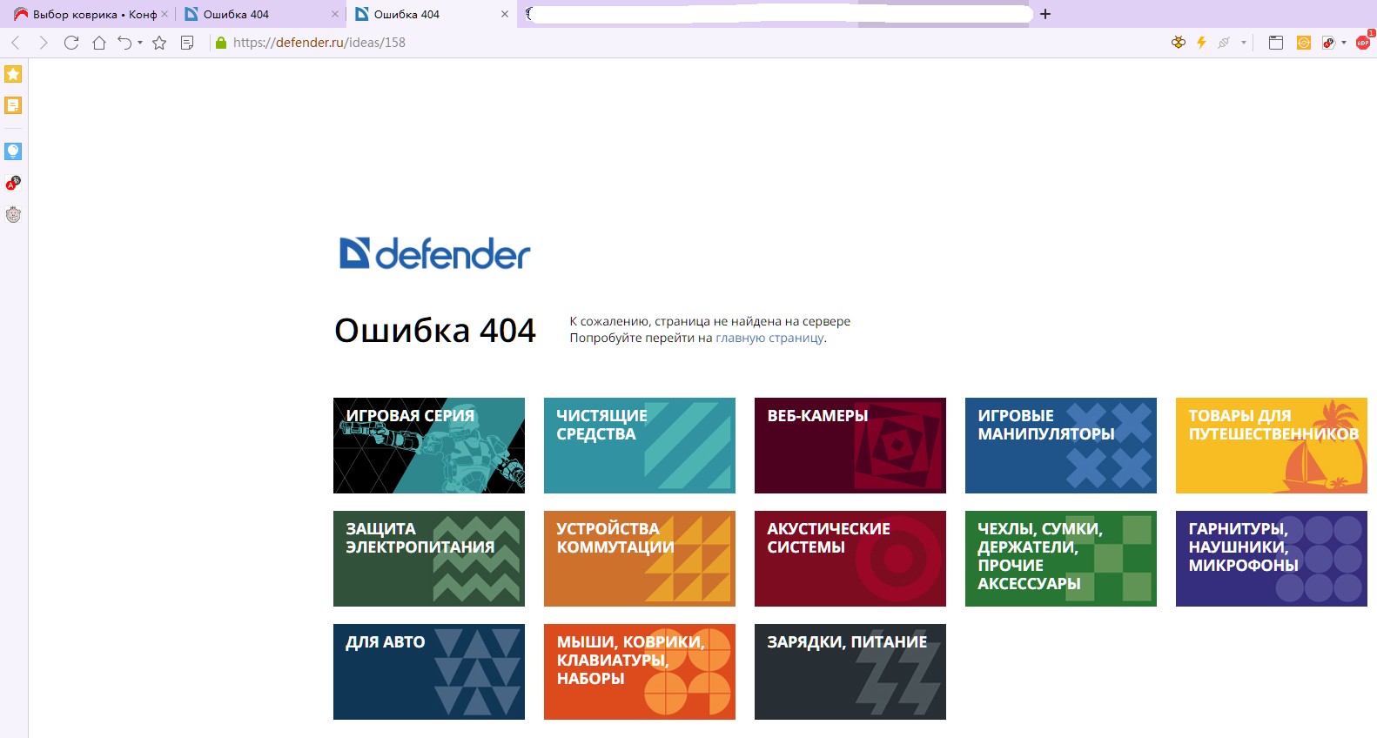Click the "Ошибка 404" page heading
Viewport: 1377px width, 738px height.
click(x=435, y=331)
